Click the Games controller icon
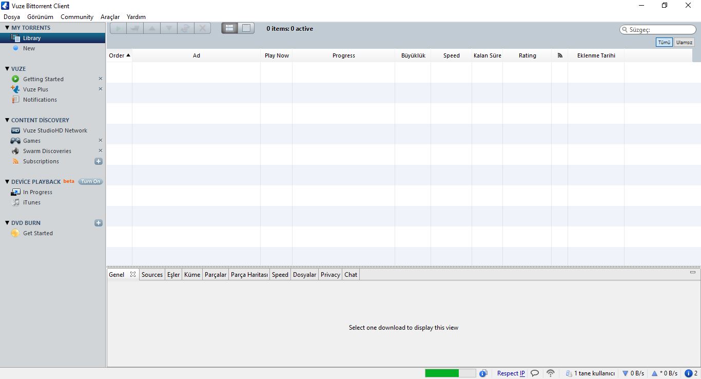 (x=15, y=141)
